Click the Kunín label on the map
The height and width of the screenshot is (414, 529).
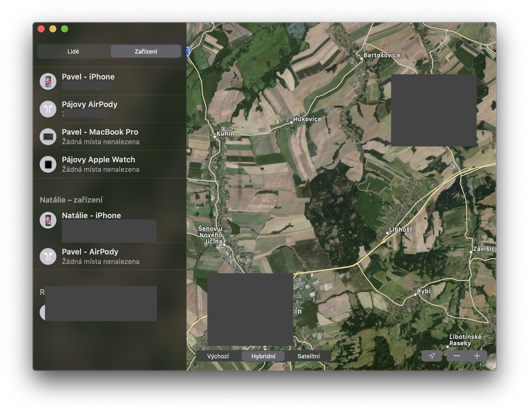225,134
